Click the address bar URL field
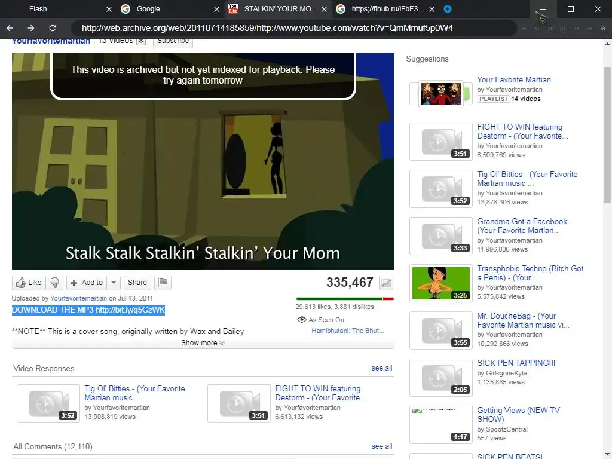This screenshot has width=612, height=459. point(293,28)
